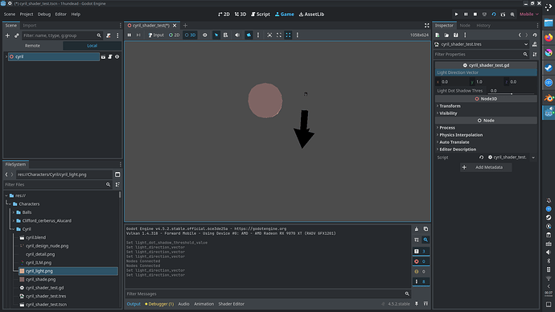Expand the Balls folder
Screen dimensions: 555x312
pos(14,212)
